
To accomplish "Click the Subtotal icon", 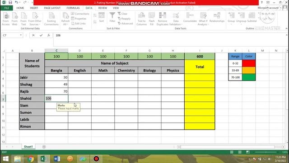I will point(252,18).
